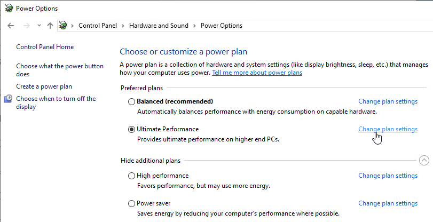
Task: Select the Ultimate Performance radio button
Action: tap(131, 129)
